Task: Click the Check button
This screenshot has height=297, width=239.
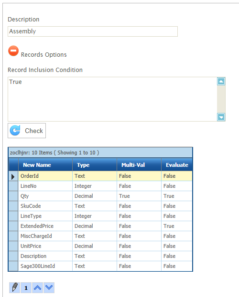Action: [x=27, y=131]
